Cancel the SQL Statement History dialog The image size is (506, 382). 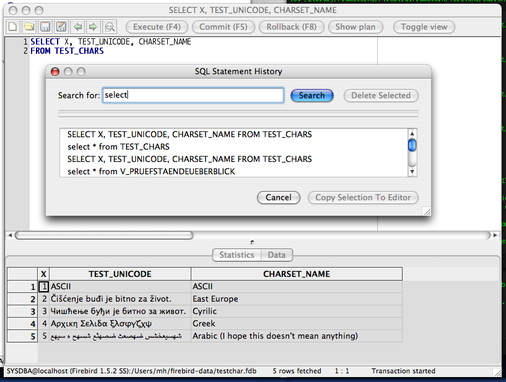coord(278,198)
